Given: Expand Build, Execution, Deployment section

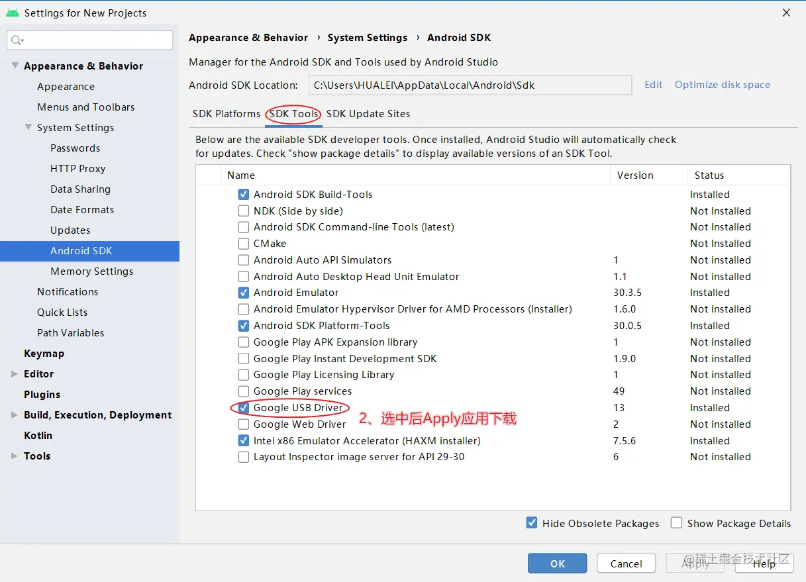Looking at the screenshot, I should [15, 415].
